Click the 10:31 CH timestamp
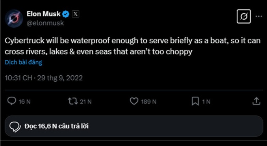The height and width of the screenshot is (146, 267). [19, 78]
